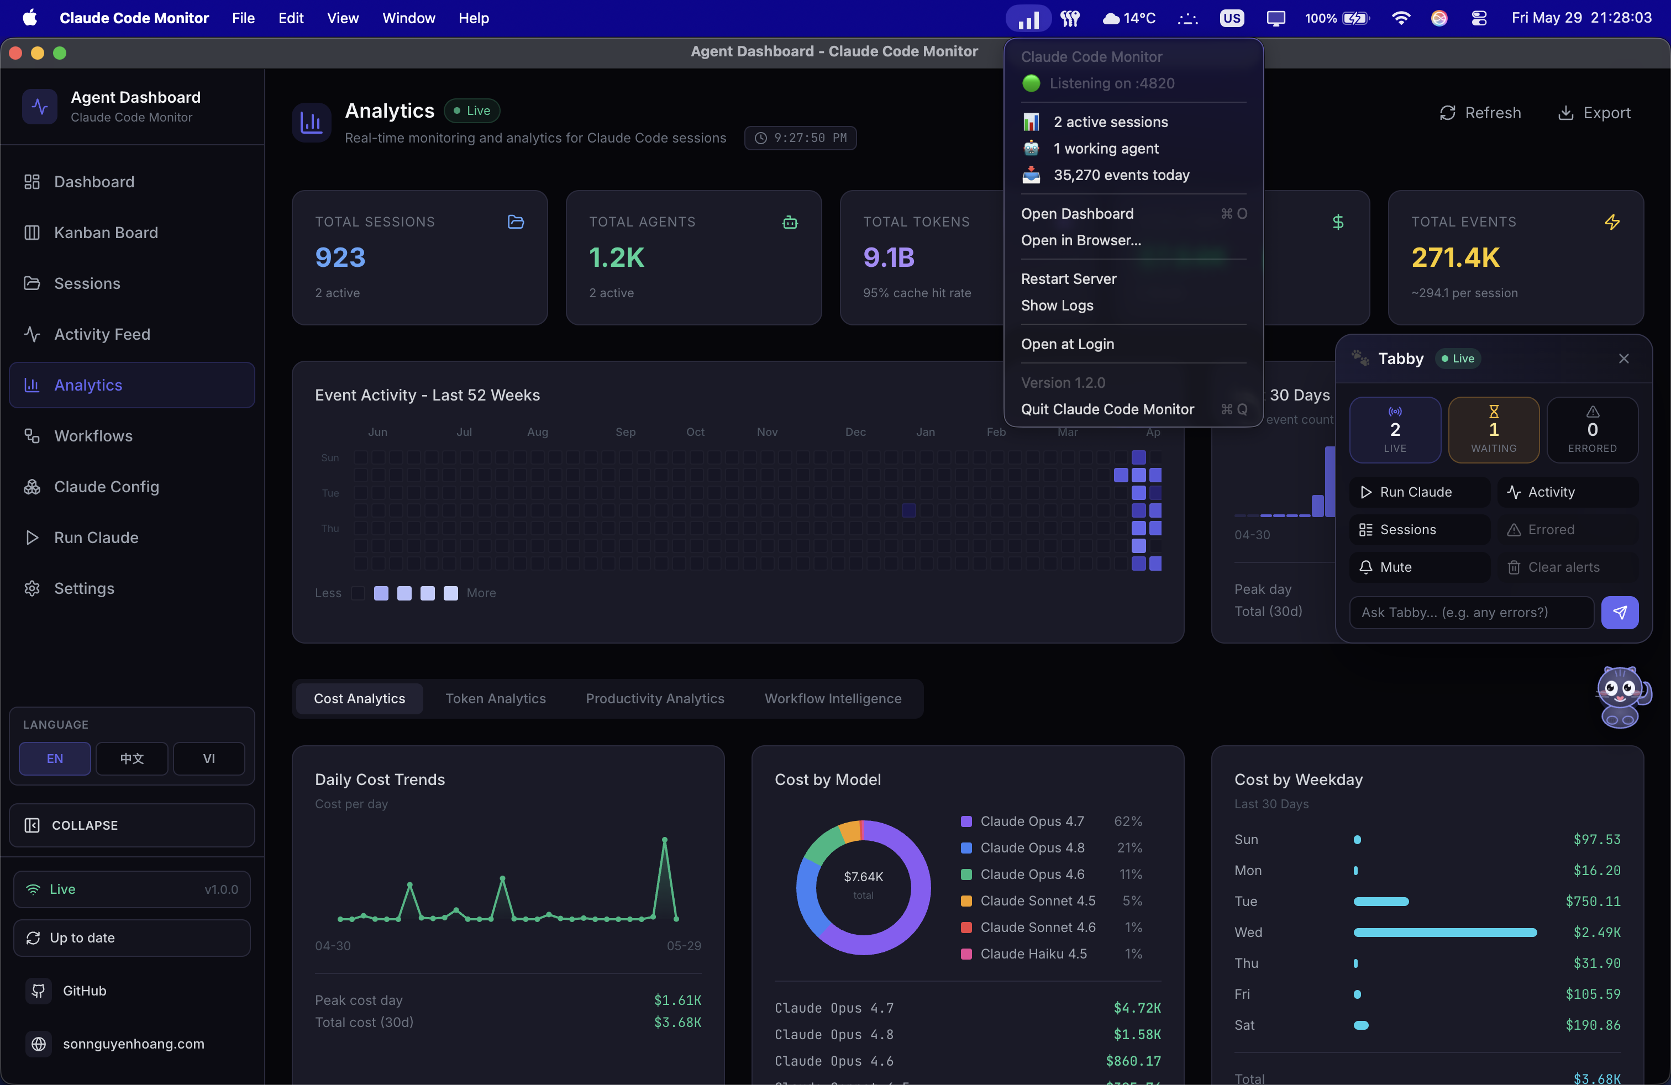Click the Wi-Fi menu bar icon

[1400, 18]
